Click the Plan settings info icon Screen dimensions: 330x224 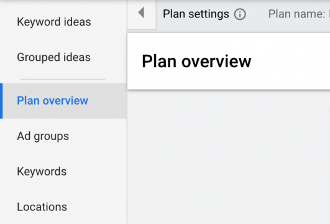(x=240, y=14)
